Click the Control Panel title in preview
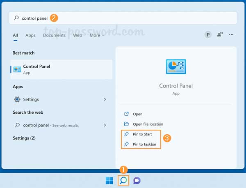The height and width of the screenshot is (188, 246). [x=176, y=86]
